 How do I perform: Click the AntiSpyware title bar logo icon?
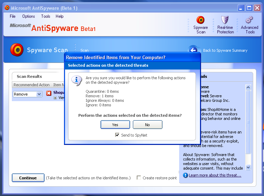tap(7, 8)
